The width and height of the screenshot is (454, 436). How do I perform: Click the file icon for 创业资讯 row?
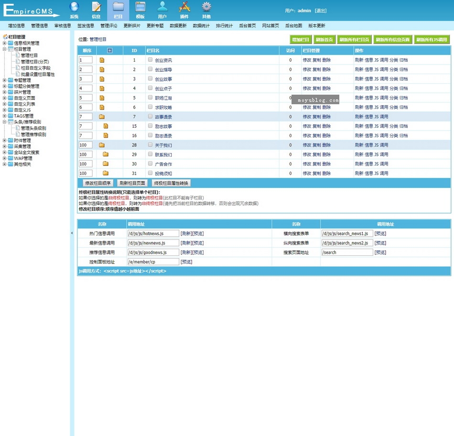pyautogui.click(x=102, y=60)
